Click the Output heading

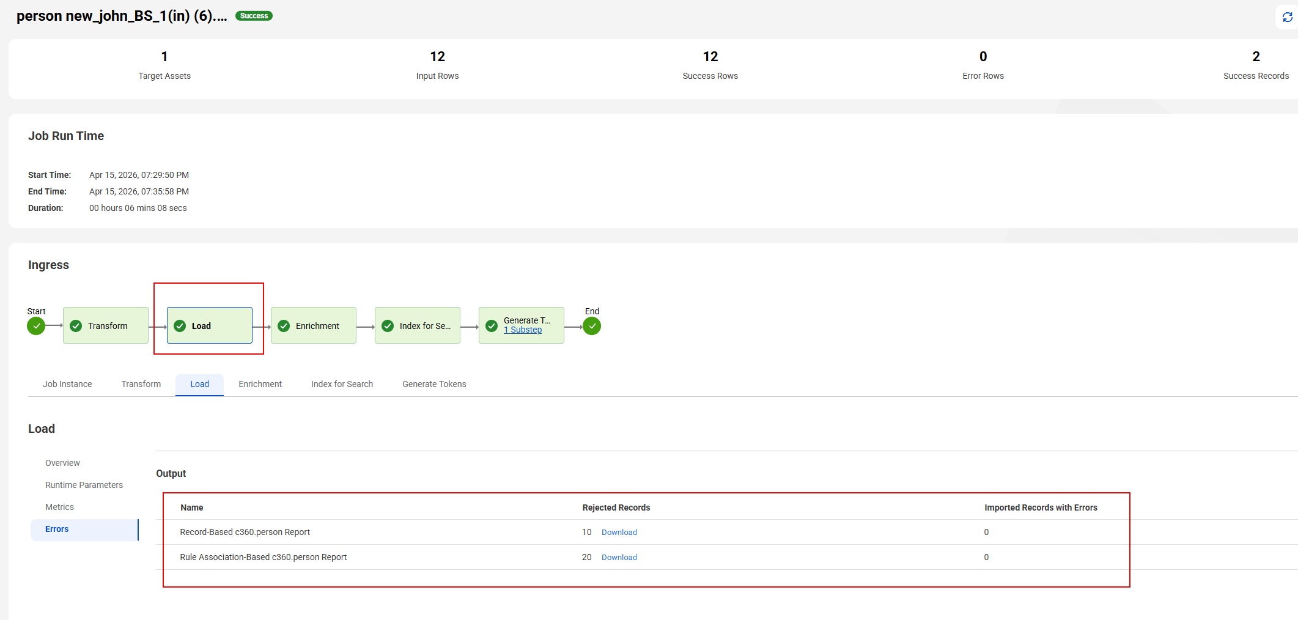point(171,473)
